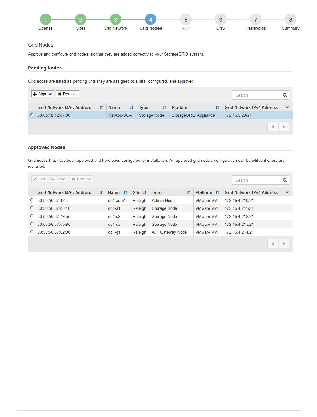Screen dimensions: 317x417
Task: Select radio button for dc1-adm1 node
Action: pos(32,200)
